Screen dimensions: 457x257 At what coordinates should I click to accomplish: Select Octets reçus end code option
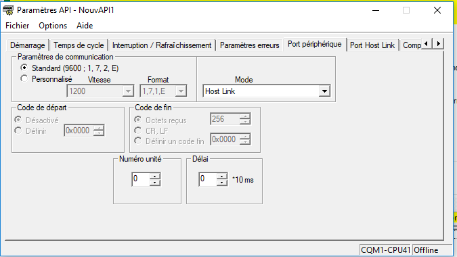tap(160, 120)
